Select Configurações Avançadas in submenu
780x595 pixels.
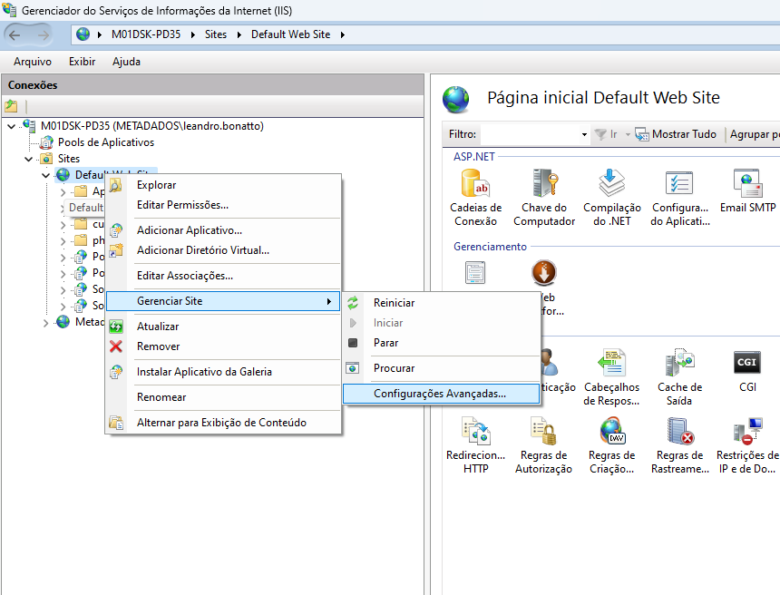(440, 394)
